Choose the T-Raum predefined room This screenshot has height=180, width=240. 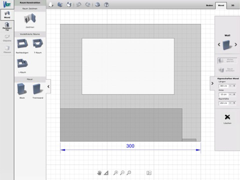point(38,46)
